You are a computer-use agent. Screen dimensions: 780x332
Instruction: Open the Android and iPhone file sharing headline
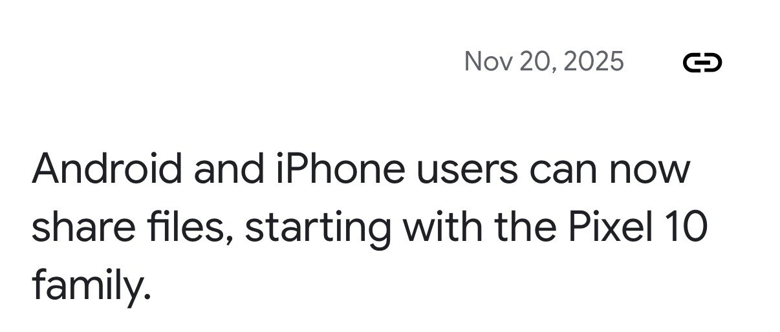(x=369, y=227)
